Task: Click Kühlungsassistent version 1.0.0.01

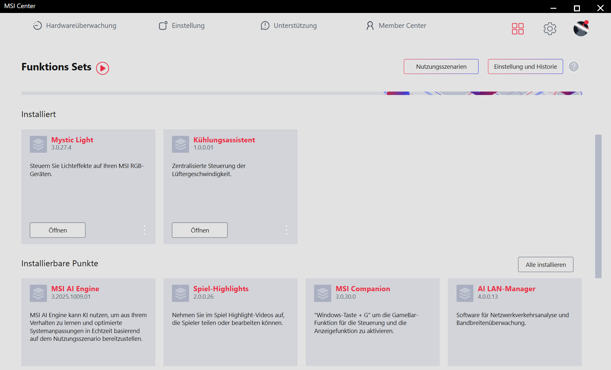Action: point(203,148)
